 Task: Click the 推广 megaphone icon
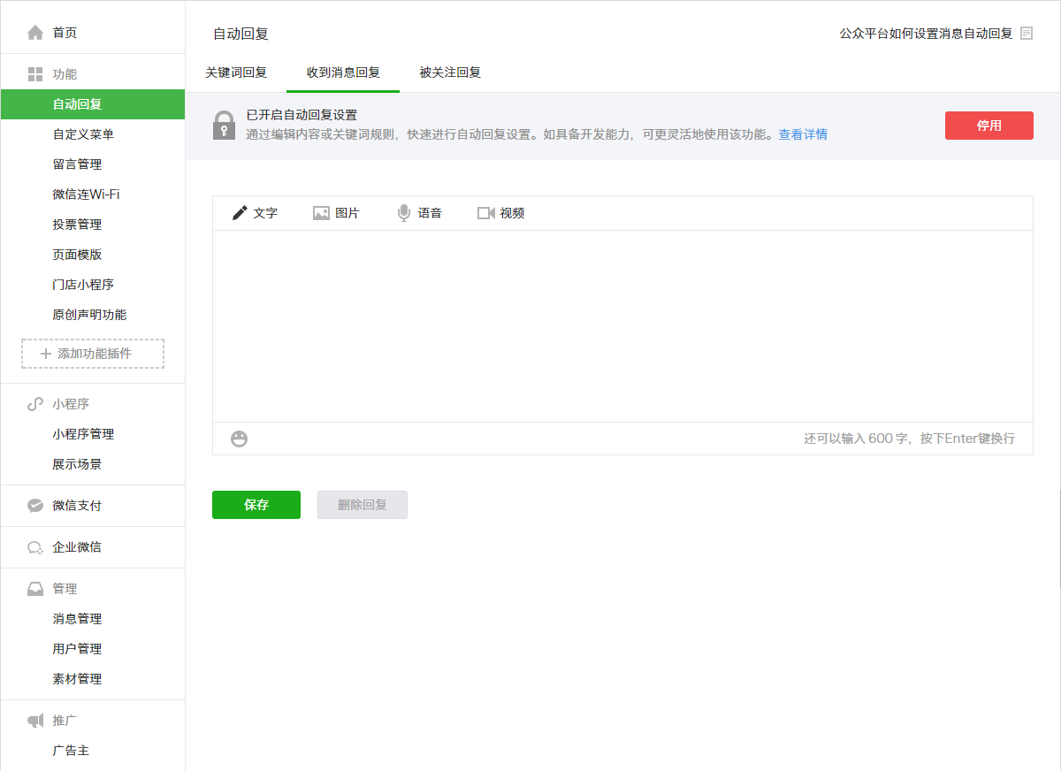click(35, 721)
